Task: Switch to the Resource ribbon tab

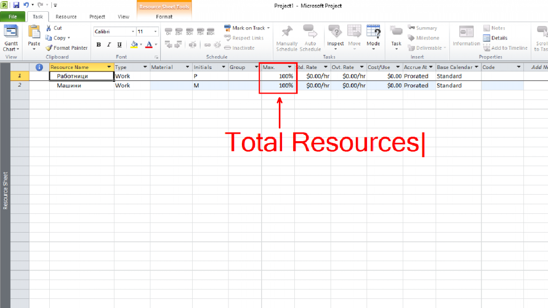Action: 66,17
